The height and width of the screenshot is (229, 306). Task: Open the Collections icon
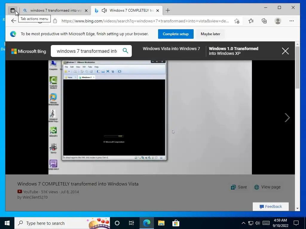pyautogui.click(x=264, y=21)
